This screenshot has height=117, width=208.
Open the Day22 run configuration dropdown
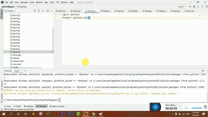pos(181,6)
